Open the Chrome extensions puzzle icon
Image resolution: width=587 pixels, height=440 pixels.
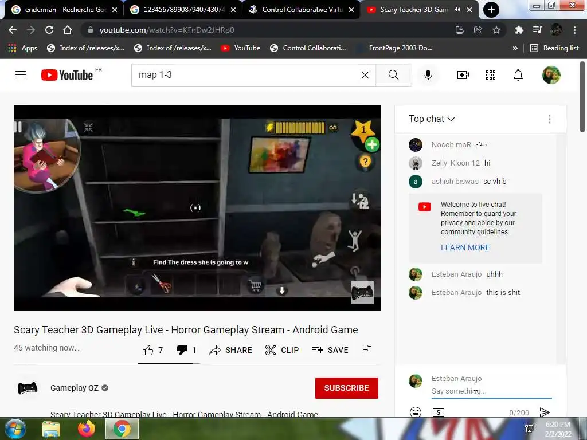519,30
